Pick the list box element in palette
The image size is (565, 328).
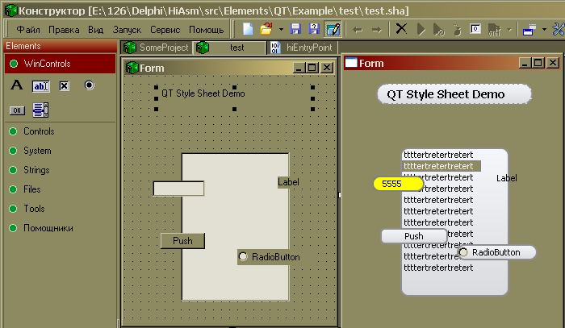coord(40,110)
